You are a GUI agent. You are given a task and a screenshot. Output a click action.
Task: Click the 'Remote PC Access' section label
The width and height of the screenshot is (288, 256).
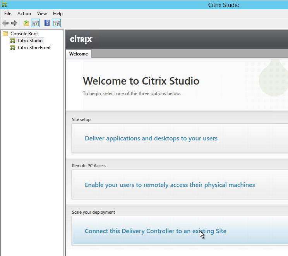click(x=89, y=166)
